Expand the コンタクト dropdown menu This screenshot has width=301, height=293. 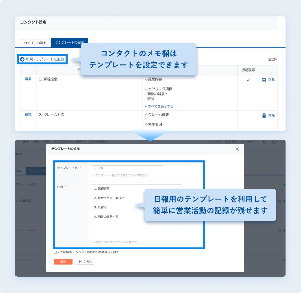coord(62,142)
